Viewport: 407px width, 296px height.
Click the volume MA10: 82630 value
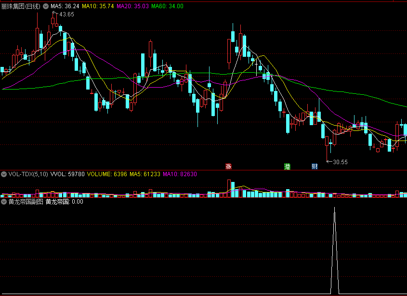coord(180,174)
